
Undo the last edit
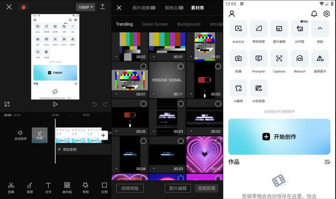tap(94, 104)
